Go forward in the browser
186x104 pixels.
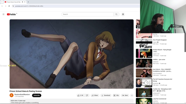pyautogui.click(x=6, y=6)
